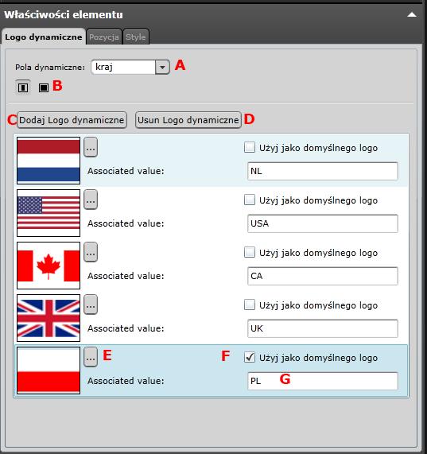427x454 pixels.
Task: Check default logo box for USA
Action: [250, 200]
